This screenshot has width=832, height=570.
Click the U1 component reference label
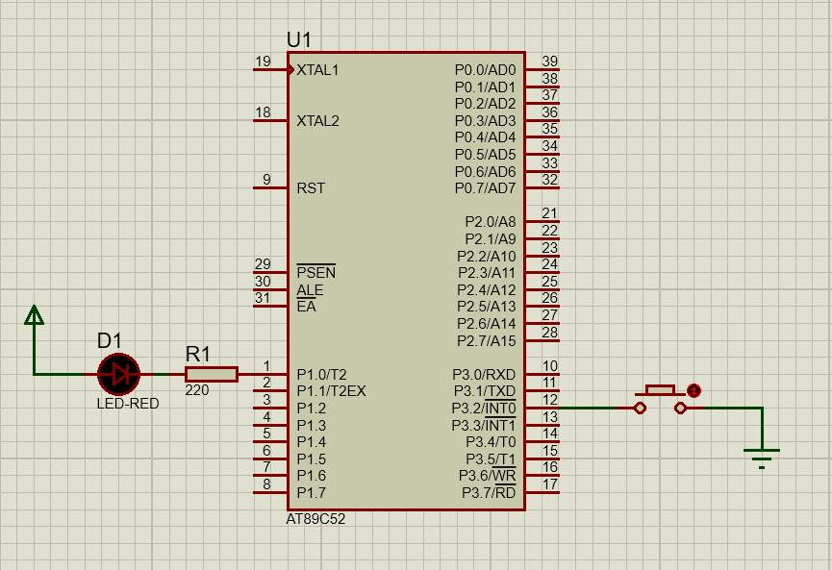coord(299,39)
